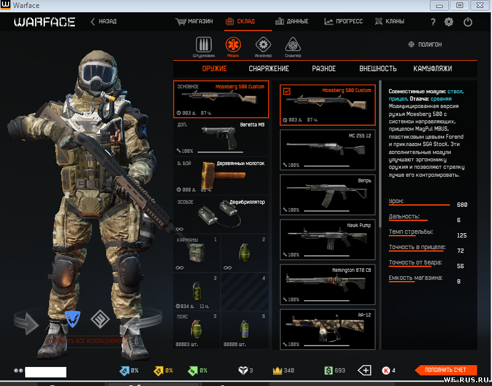The height and width of the screenshot is (386, 492).
Task: Open the ДАННЫЕ tab
Action: click(292, 21)
